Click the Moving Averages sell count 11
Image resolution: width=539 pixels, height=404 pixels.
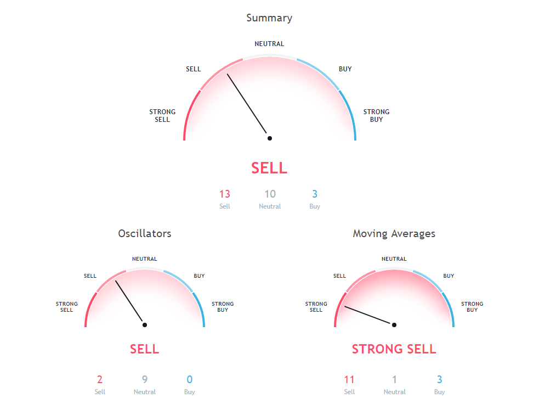point(349,379)
